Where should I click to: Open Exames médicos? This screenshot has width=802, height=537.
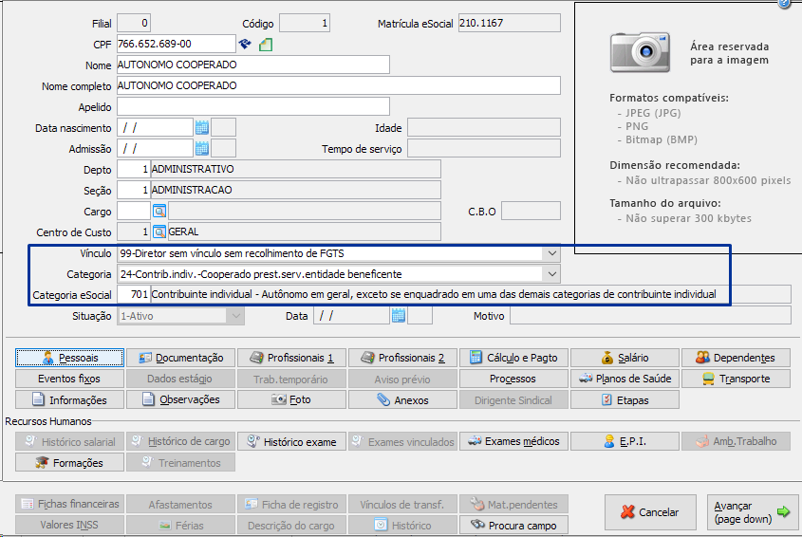point(513,441)
